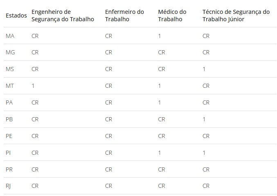
Task: Click the Estados column header
Action: pos(16,16)
